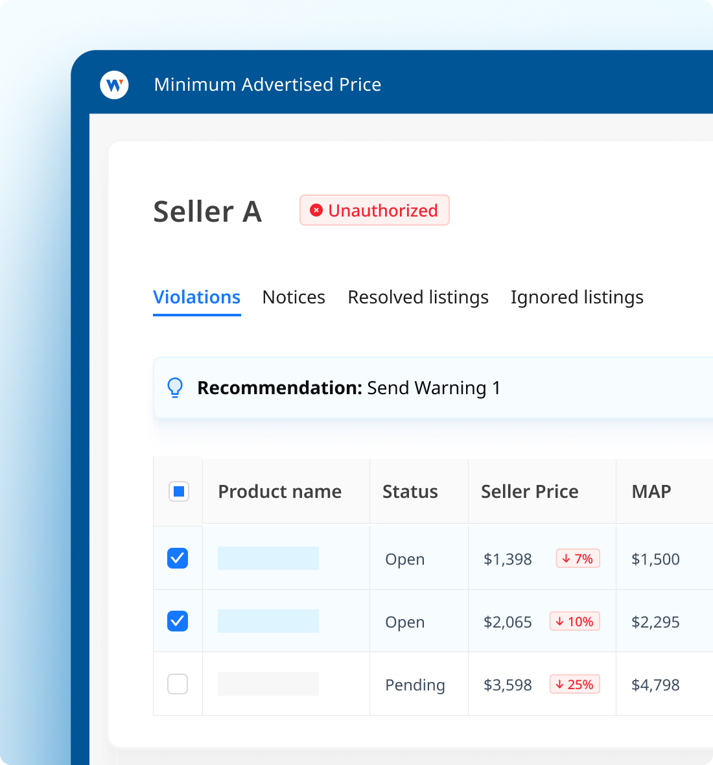
Task: Click the Open status in $2,065 row
Action: pyautogui.click(x=404, y=622)
